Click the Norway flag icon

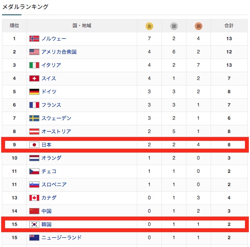[34, 39]
